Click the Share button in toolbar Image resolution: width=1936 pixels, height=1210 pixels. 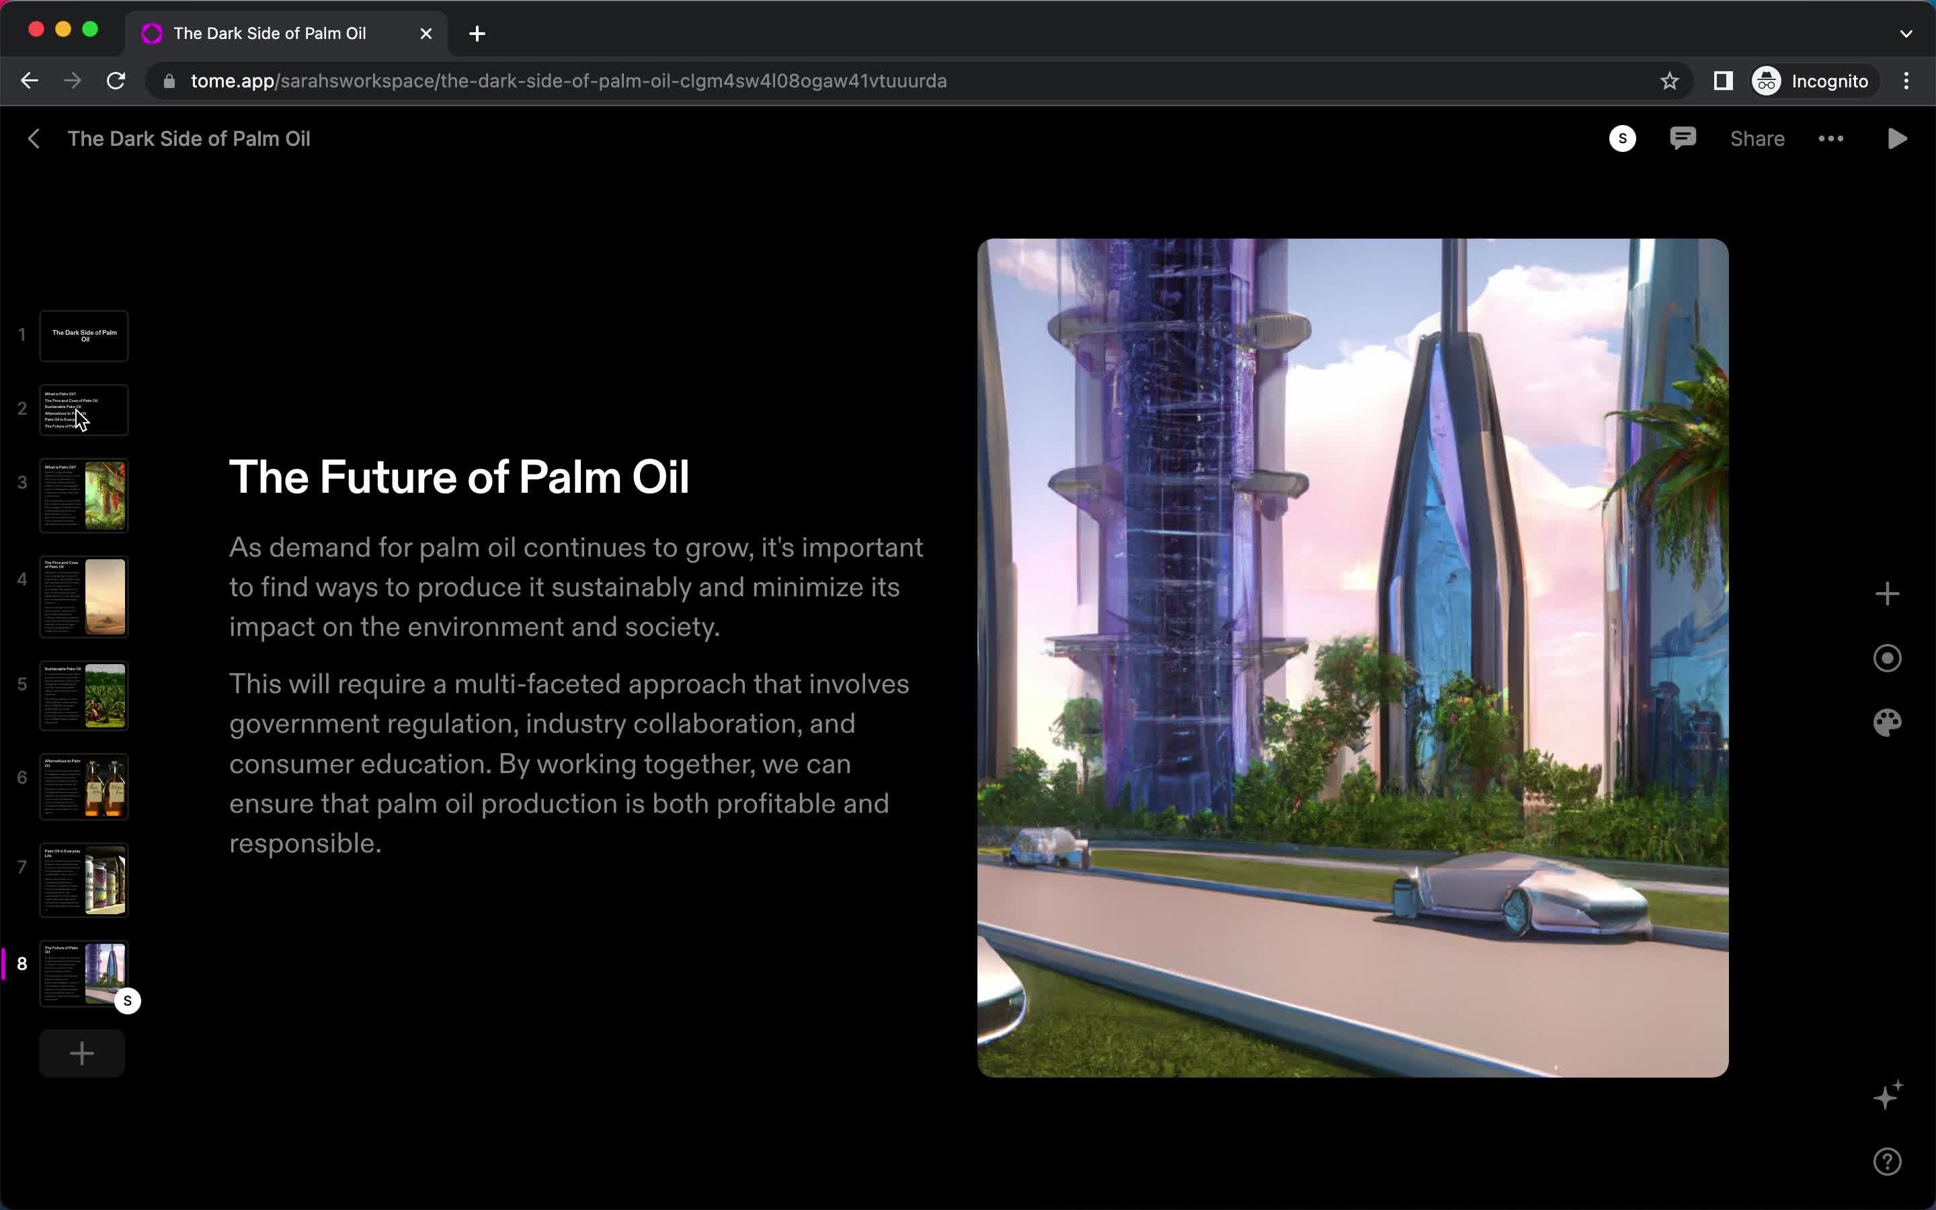(x=1757, y=139)
